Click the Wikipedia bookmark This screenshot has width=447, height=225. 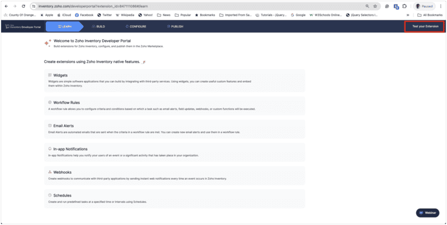coord(125,15)
